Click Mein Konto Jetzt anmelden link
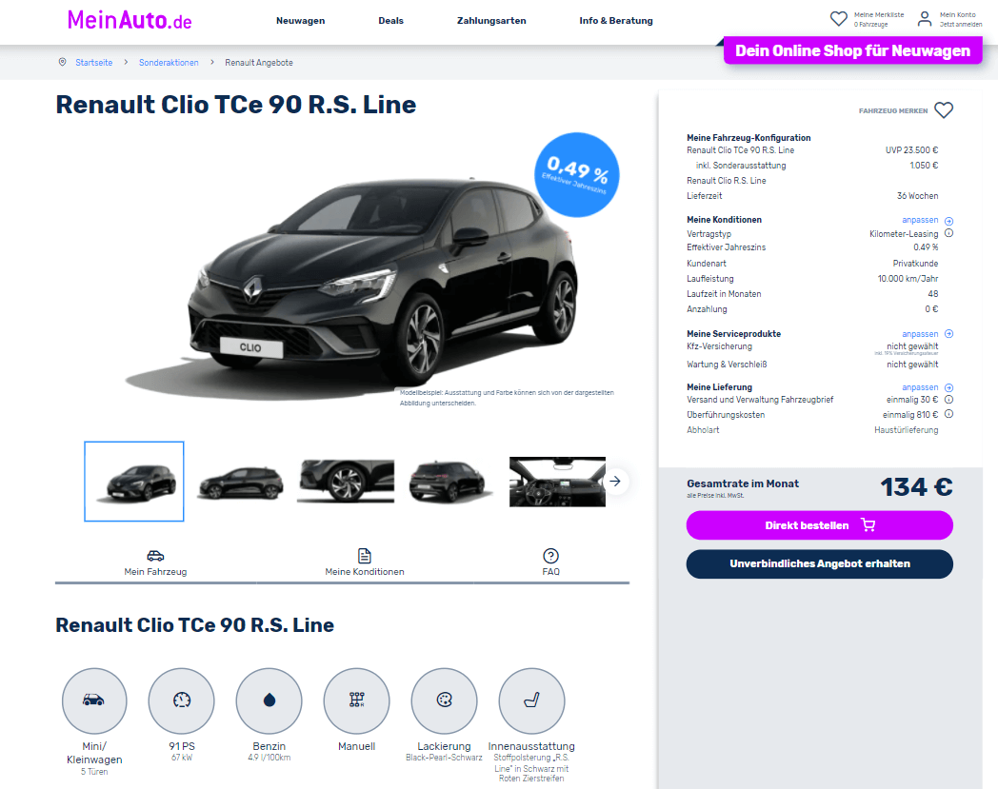 coord(961,19)
